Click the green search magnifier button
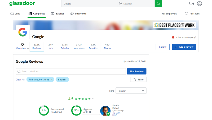The height and width of the screenshot is (120, 212). click(x=158, y=4)
